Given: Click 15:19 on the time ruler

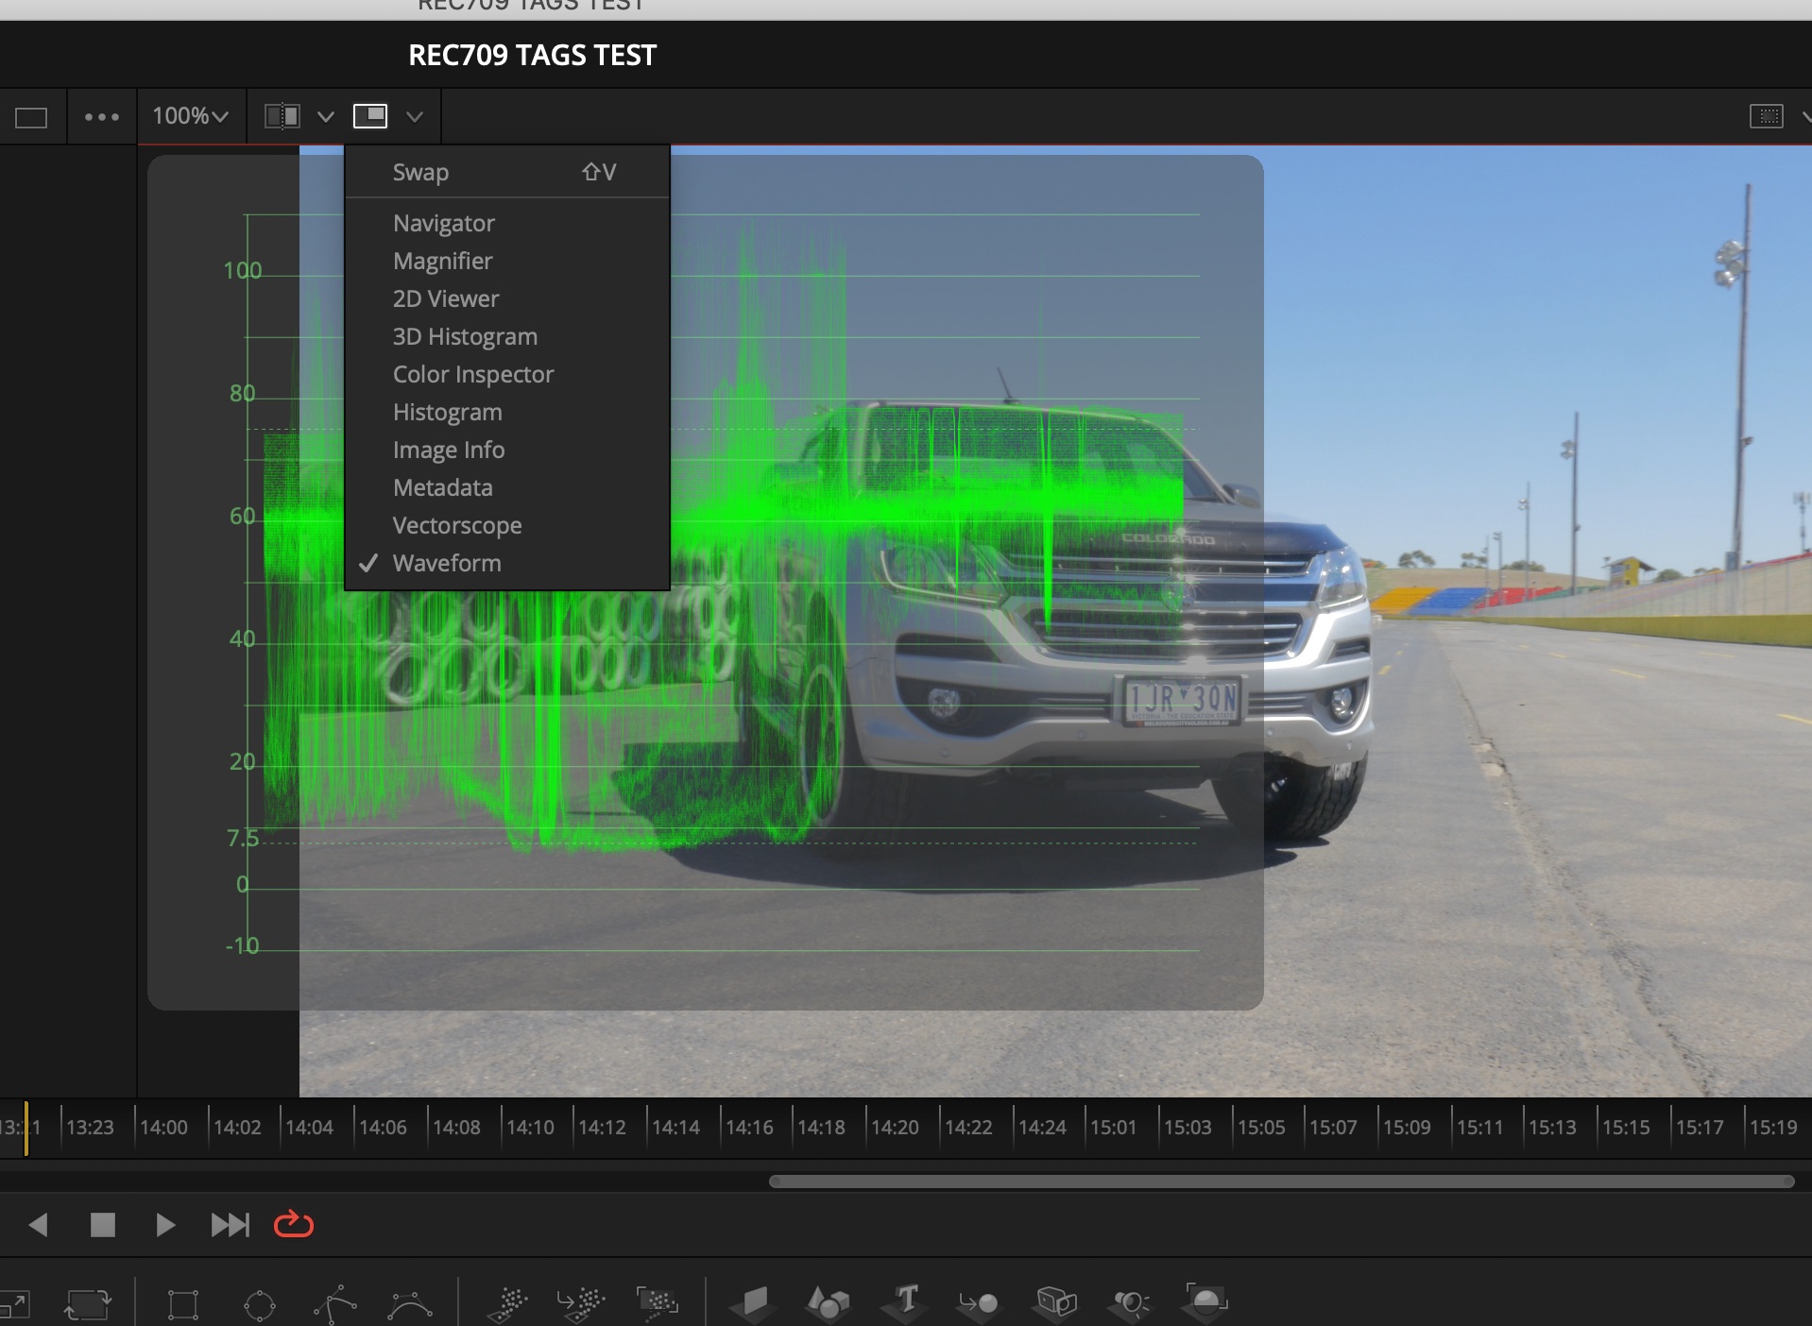Looking at the screenshot, I should click(x=1773, y=1127).
